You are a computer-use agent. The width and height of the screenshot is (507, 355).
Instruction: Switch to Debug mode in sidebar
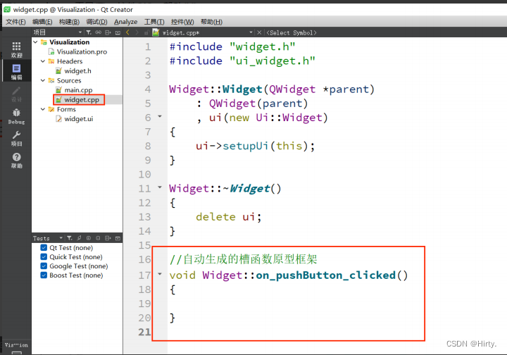pyautogui.click(x=16, y=116)
